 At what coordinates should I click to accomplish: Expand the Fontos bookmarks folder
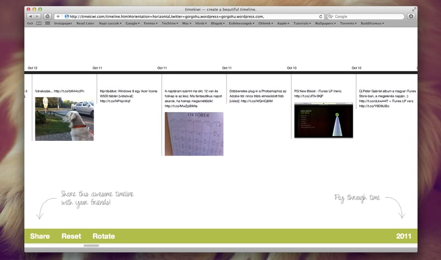(x=150, y=23)
